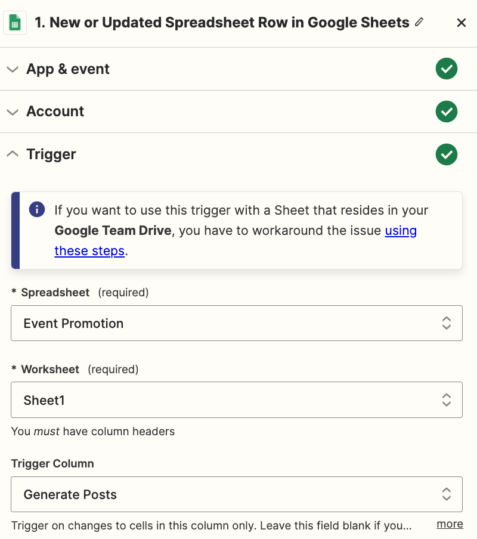Click App & event green checkmark icon
477x539 pixels.
446,69
